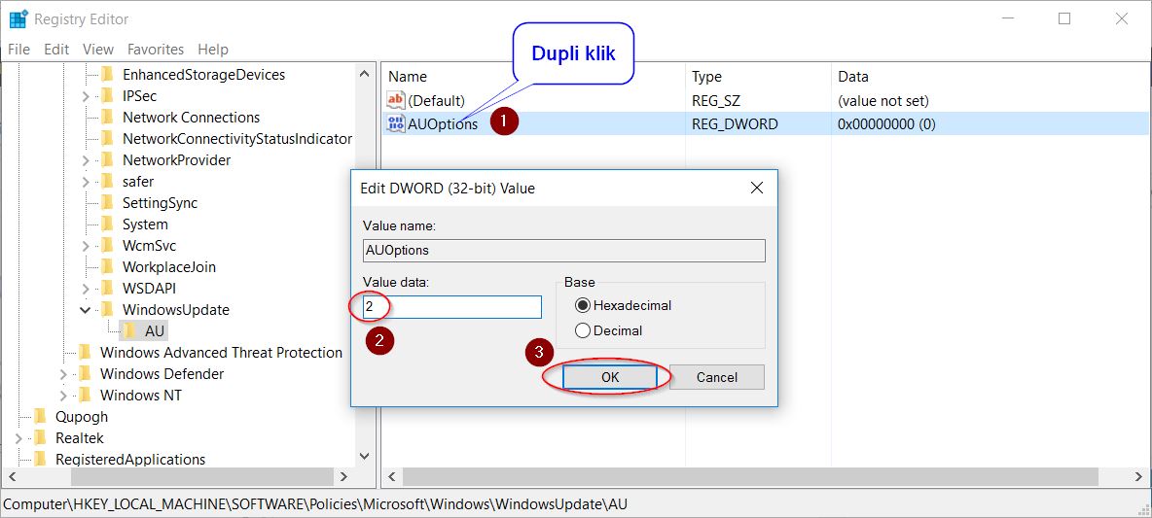Click the Windows NT folder icon

[86, 395]
